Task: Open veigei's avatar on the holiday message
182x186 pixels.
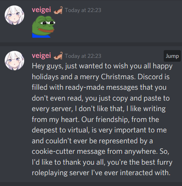Action: [x=14, y=61]
